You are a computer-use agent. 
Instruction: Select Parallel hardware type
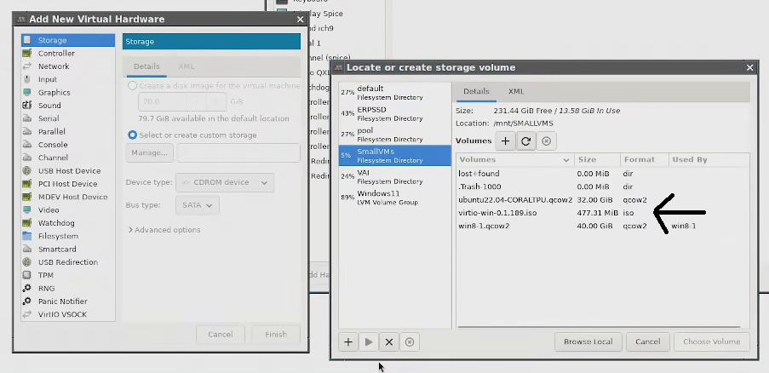68,132
